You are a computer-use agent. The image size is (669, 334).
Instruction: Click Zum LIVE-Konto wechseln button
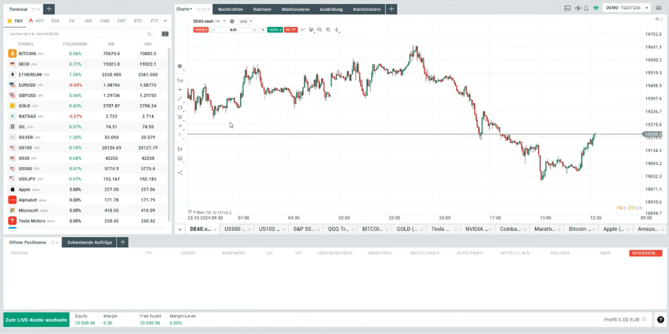[x=36, y=320]
